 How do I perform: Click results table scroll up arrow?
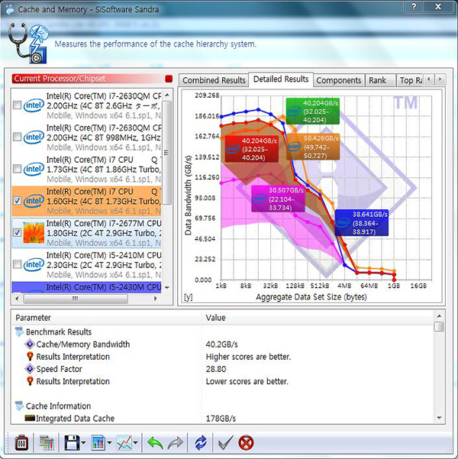point(439,316)
